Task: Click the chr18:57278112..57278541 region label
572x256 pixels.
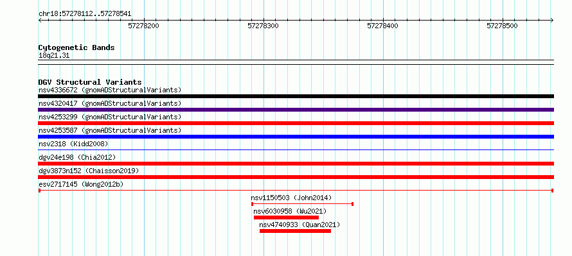Action: (x=85, y=14)
